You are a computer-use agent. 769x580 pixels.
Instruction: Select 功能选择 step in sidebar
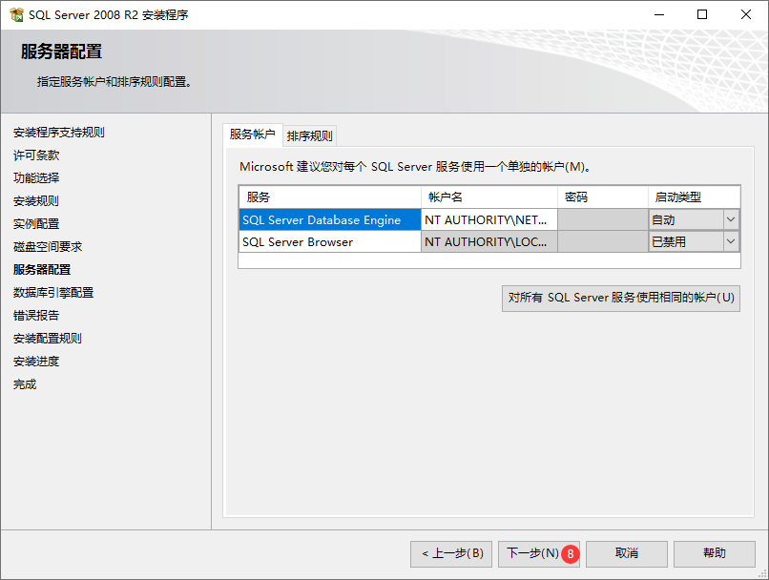coord(36,178)
